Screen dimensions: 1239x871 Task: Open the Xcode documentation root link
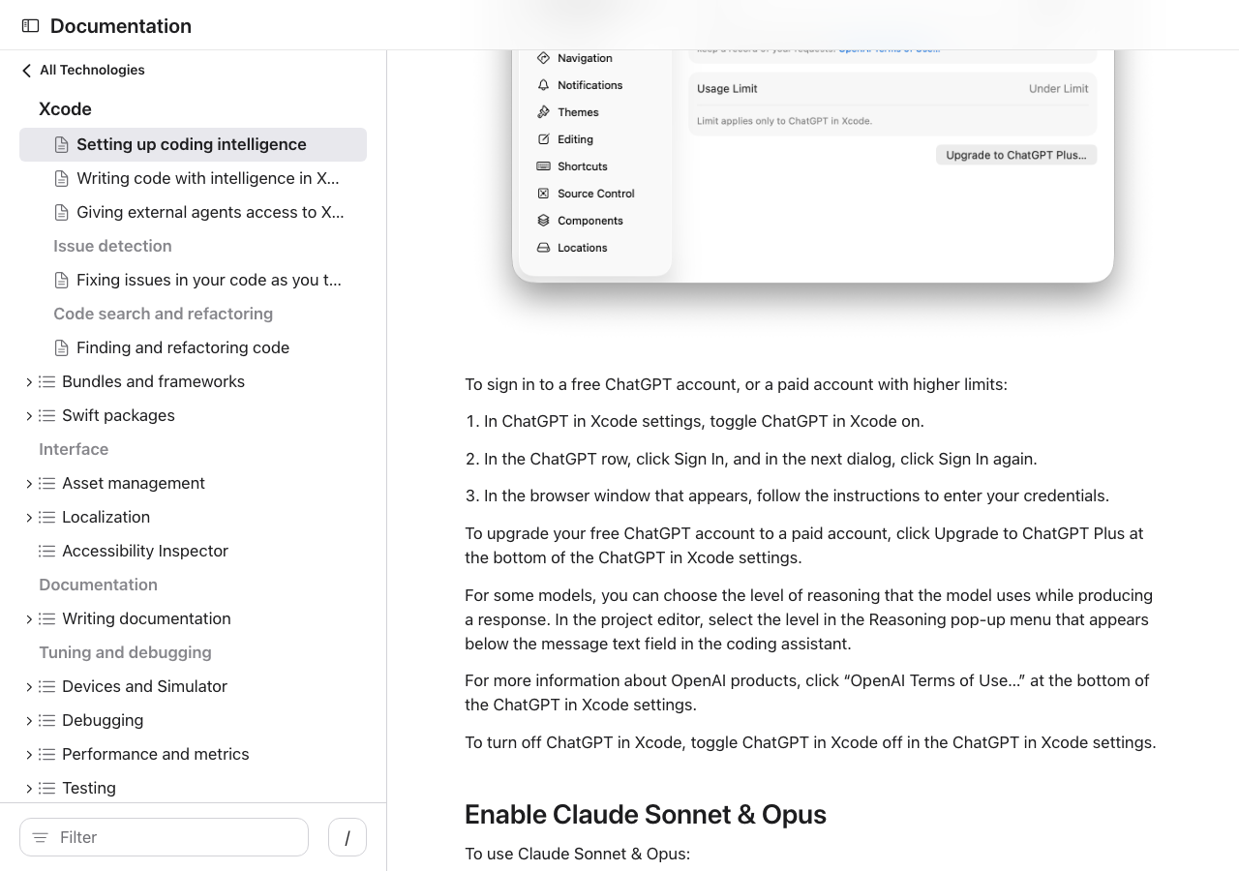65,109
